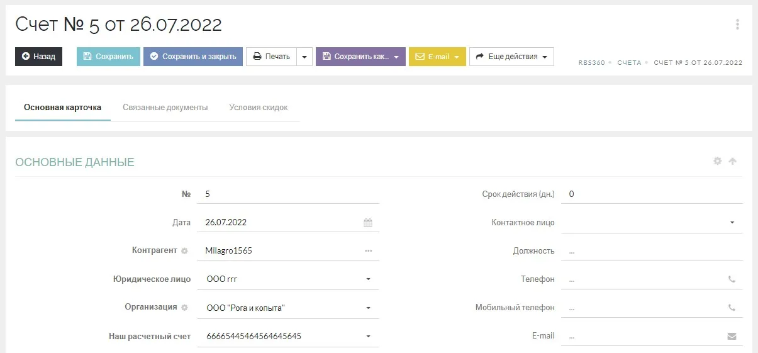The width and height of the screenshot is (758, 353).
Task: Click the Сохранить и закрыть button
Action: pos(192,57)
